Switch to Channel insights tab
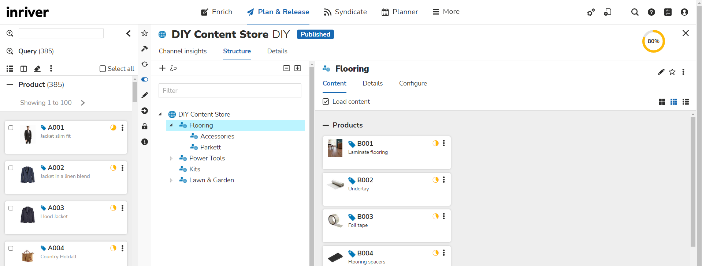This screenshot has width=702, height=266. (183, 51)
